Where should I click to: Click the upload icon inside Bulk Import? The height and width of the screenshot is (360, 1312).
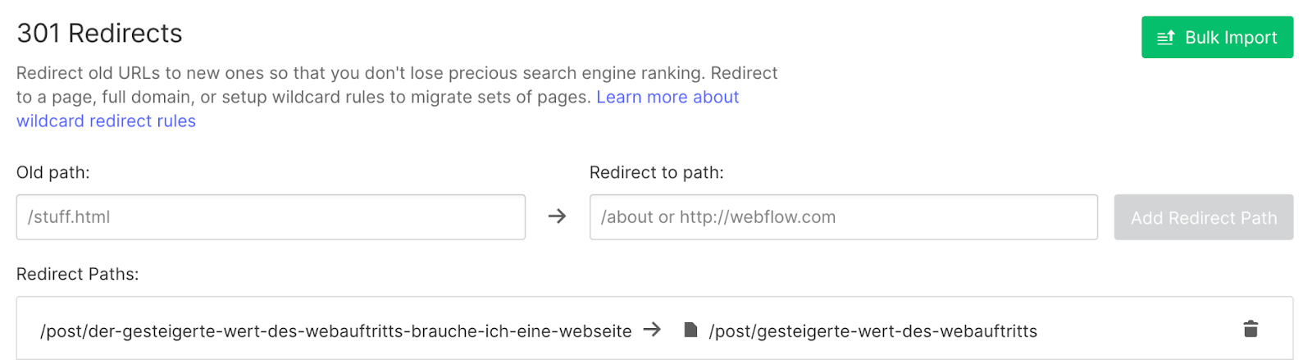[1165, 38]
